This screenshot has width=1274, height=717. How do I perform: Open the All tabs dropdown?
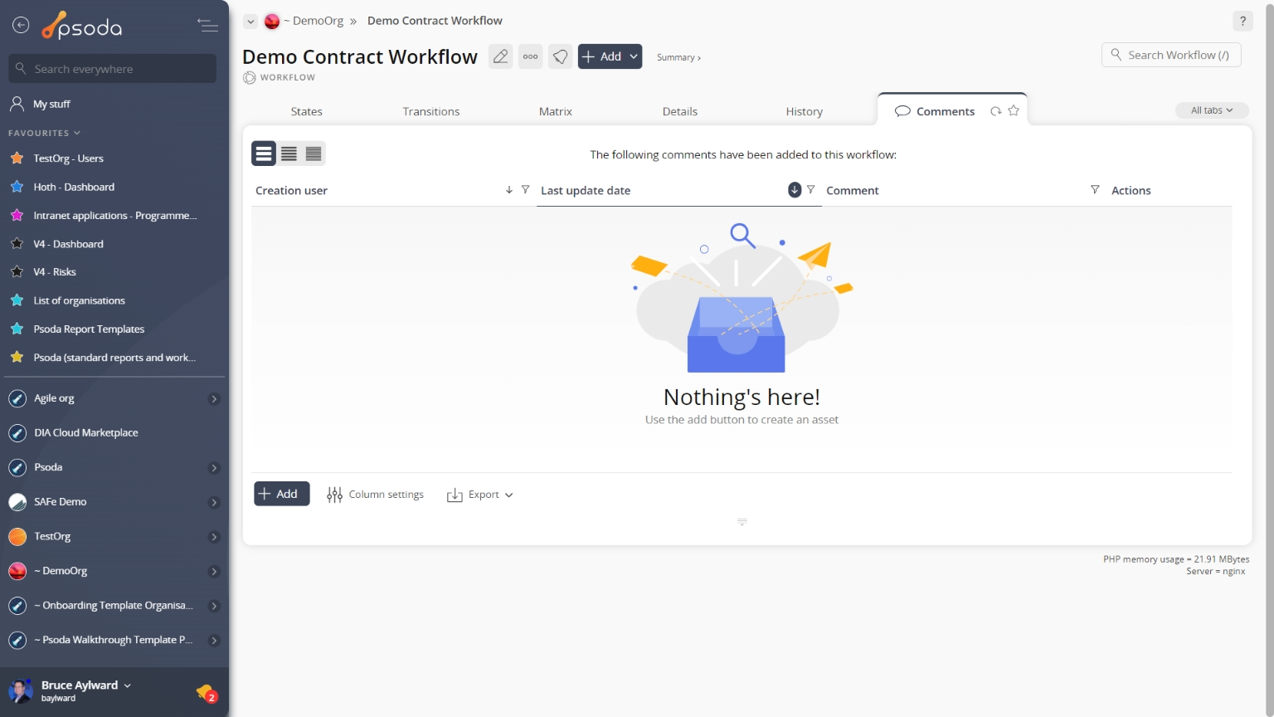[1211, 110]
